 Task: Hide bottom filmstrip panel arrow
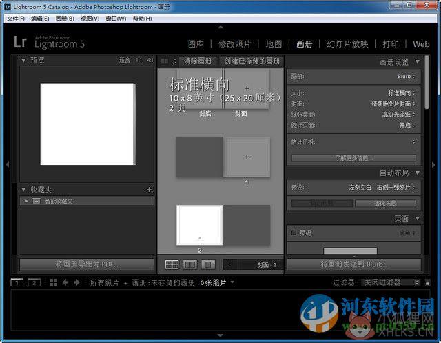coord(220,335)
